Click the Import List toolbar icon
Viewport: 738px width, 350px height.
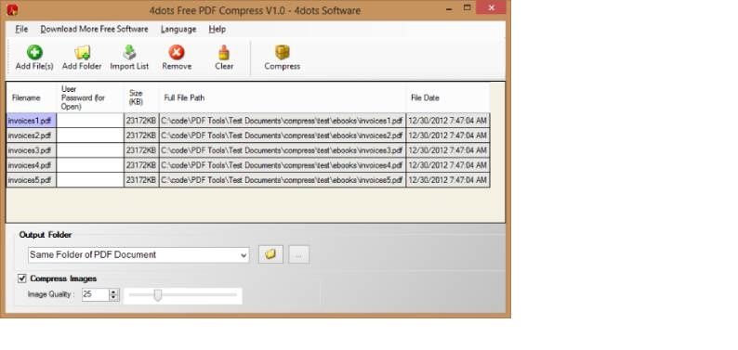coord(129,53)
